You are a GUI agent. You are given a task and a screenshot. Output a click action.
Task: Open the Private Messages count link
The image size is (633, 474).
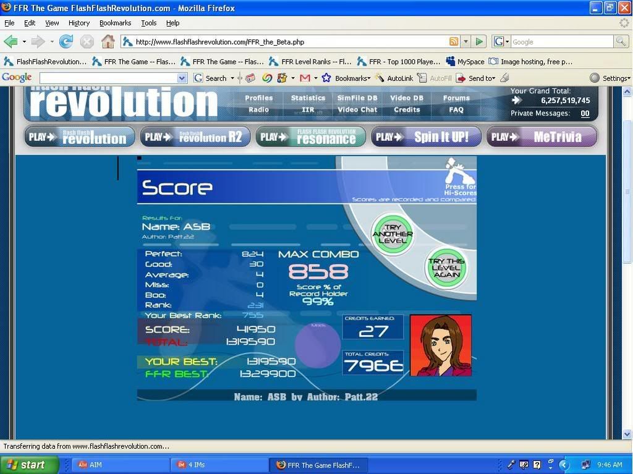click(585, 114)
